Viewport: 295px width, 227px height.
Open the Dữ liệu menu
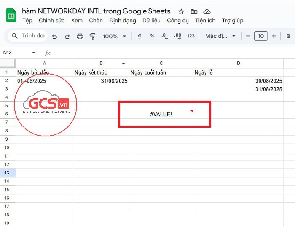[x=151, y=20]
